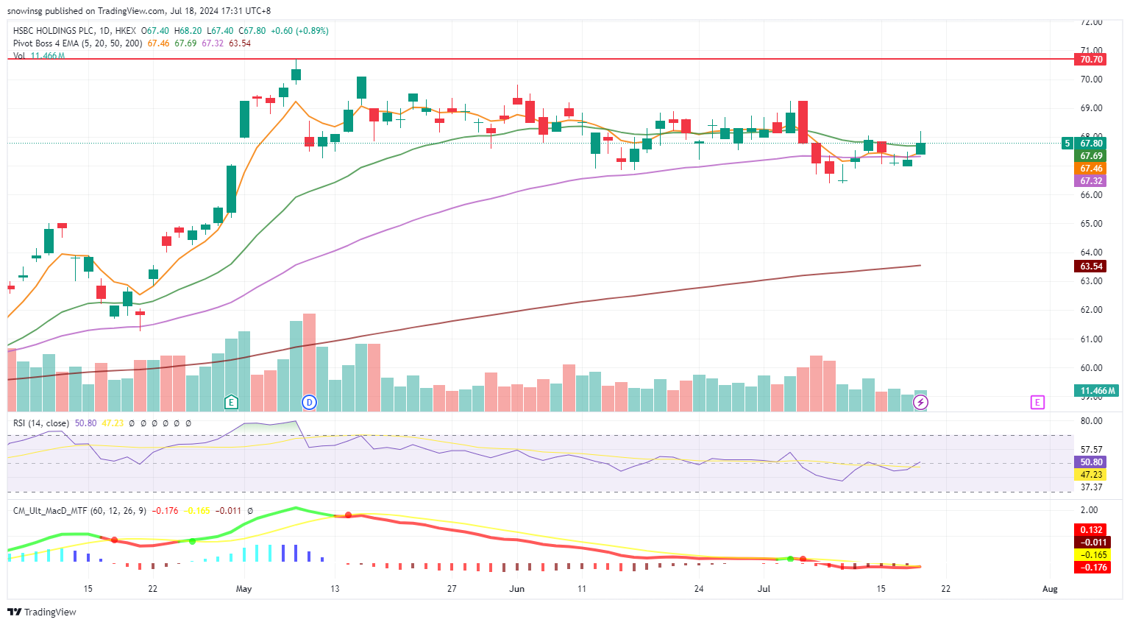Screen dimensions: 1130x625
Task: Click the 63.54 value in the EMA legend
Action: (240, 43)
